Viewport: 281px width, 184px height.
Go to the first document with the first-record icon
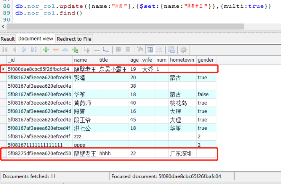coord(5,50)
